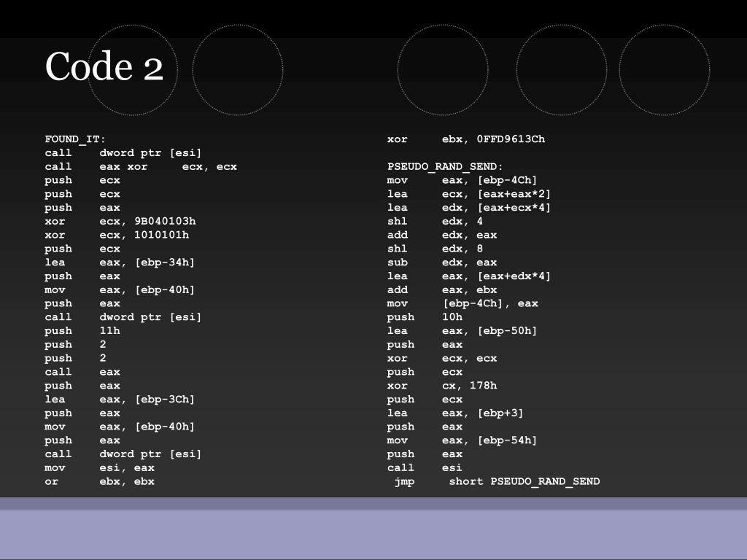Screen dimensions: 747x560
Task: Select the line "lea eax, [eax+edx*4]"
Action: pyautogui.click(x=469, y=276)
